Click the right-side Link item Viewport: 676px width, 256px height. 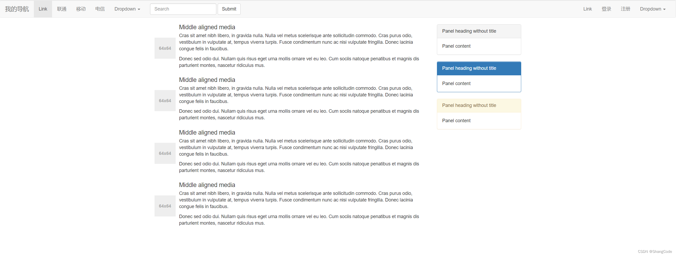[587, 9]
